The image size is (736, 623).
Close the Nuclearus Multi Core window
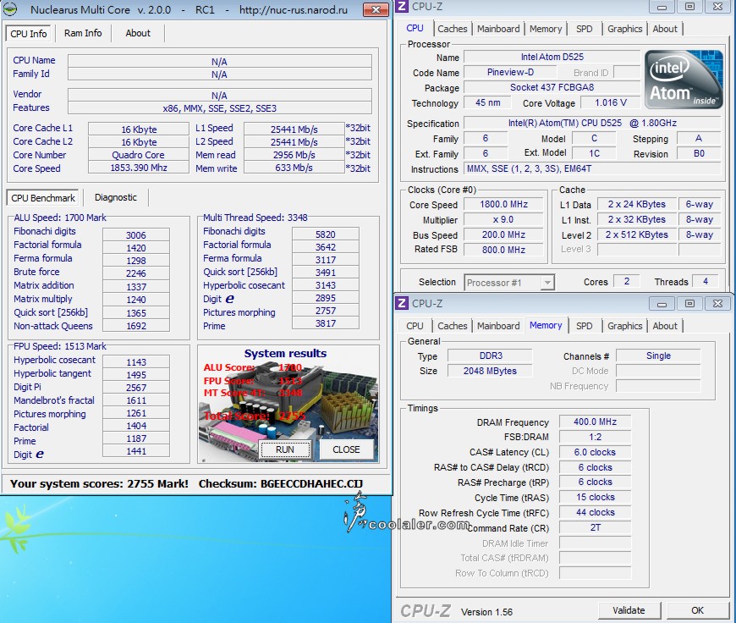[376, 9]
